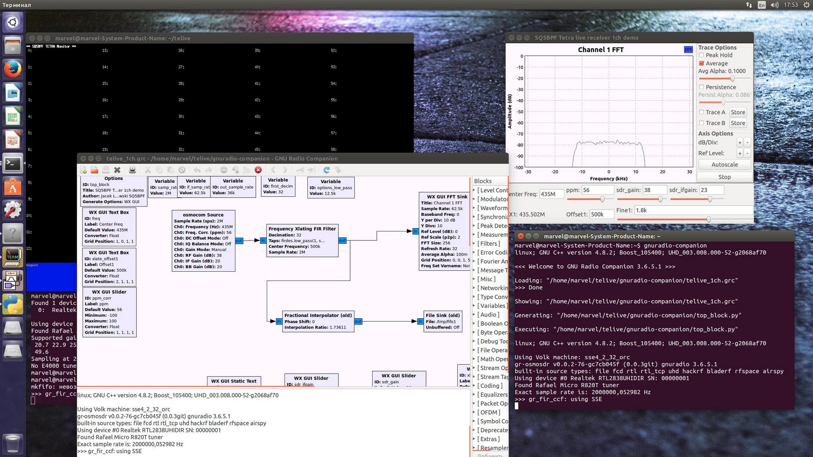Open network indicator menu in top bar
Screen dimensions: 813x457
(x=749, y=5)
